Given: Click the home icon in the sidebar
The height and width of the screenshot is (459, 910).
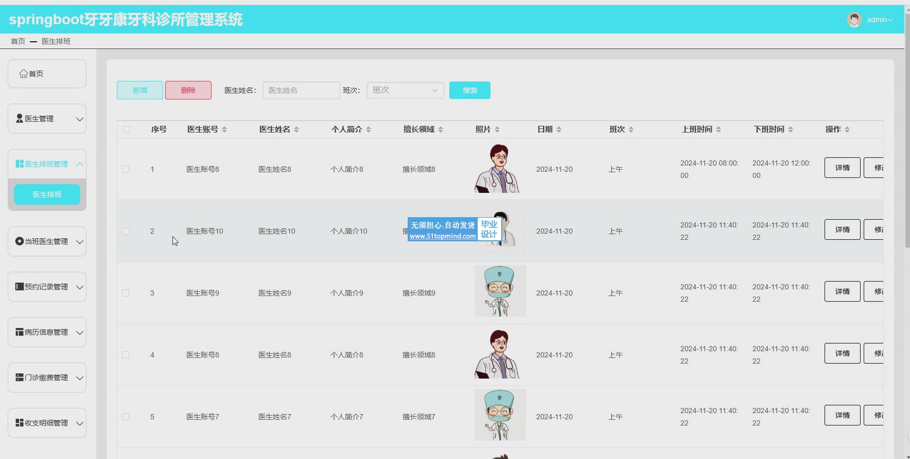Looking at the screenshot, I should 24,74.
